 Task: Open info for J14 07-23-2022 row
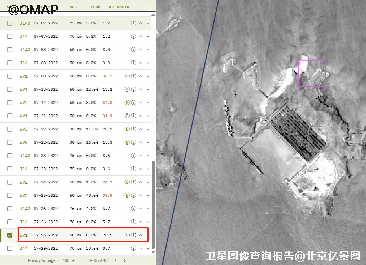(133, 169)
